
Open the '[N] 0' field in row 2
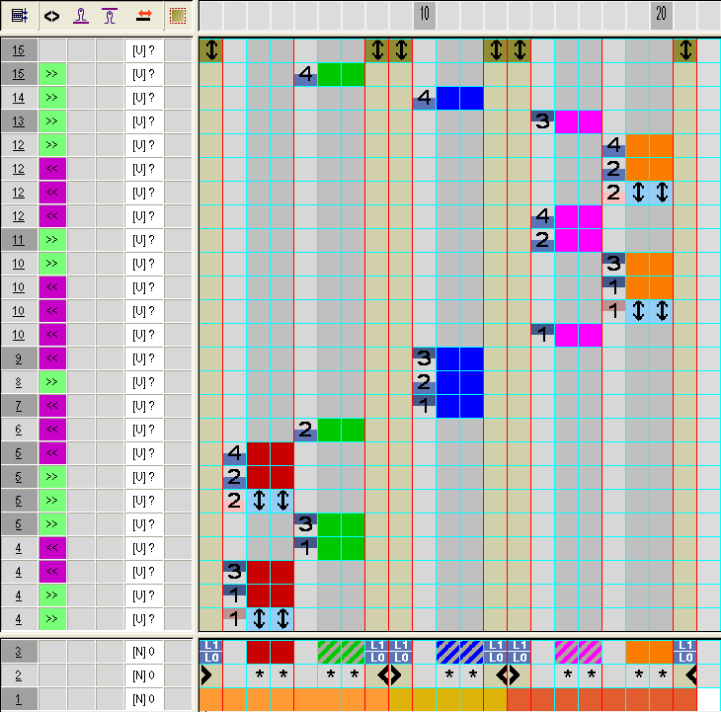tap(144, 675)
